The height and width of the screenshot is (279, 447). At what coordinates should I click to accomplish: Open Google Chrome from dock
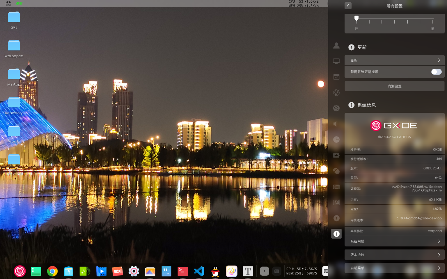click(x=52, y=271)
